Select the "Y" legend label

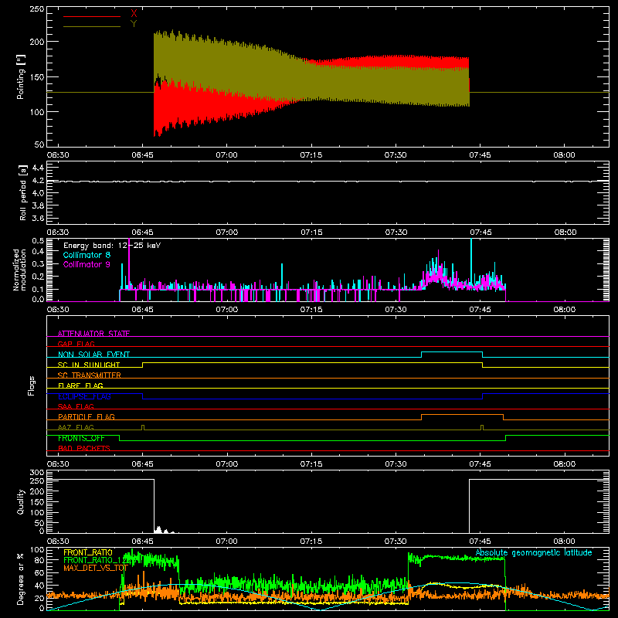(x=134, y=24)
